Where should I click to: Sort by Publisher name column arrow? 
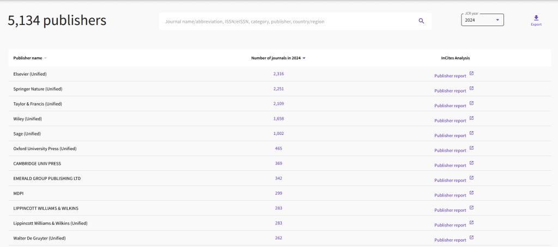46,58
